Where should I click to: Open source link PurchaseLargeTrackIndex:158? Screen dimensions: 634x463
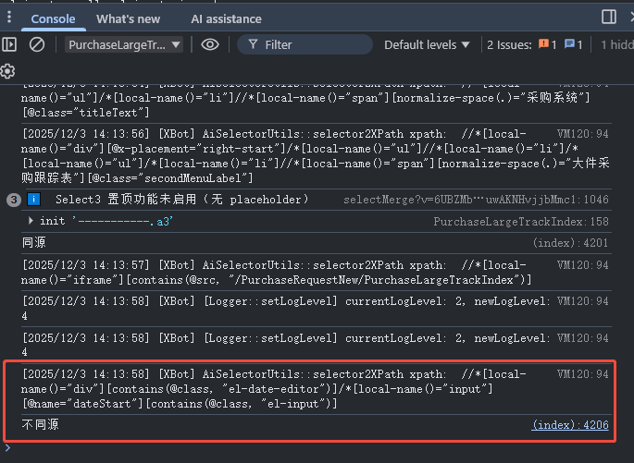(521, 222)
